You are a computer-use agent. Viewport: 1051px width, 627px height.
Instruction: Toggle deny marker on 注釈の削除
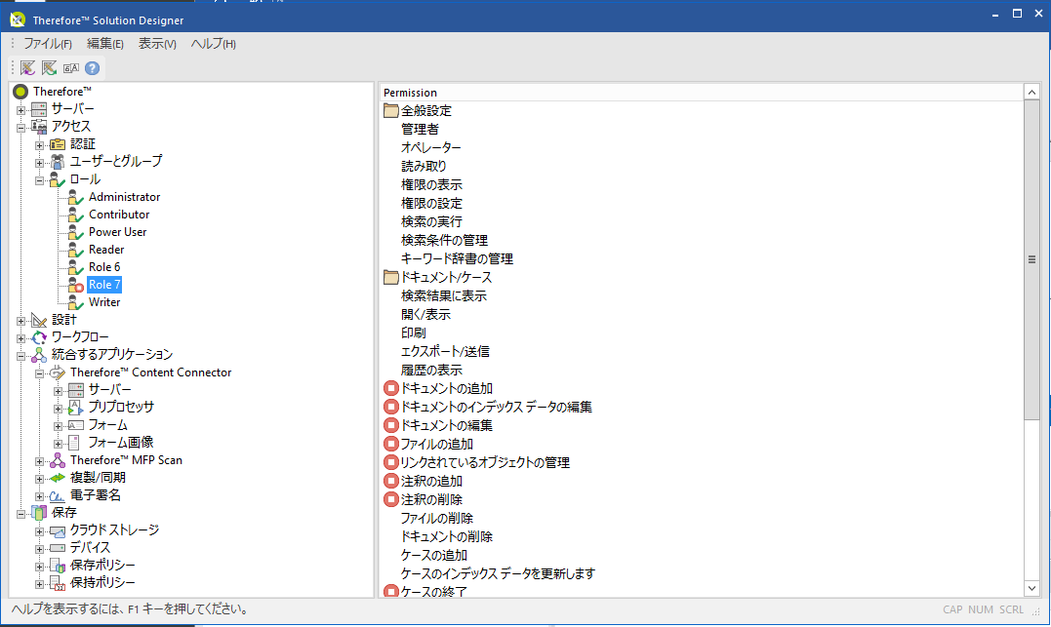tap(390, 499)
